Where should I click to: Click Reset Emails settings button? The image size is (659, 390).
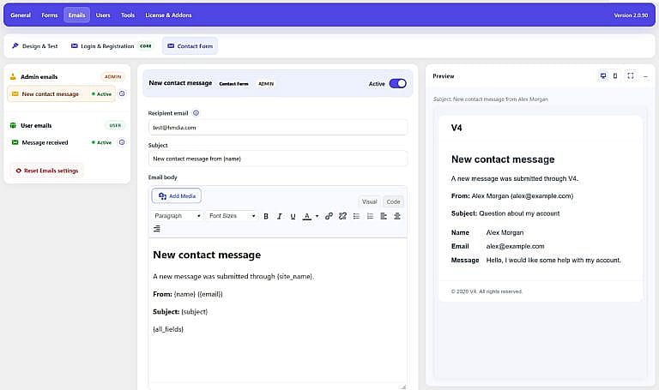pyautogui.click(x=46, y=171)
